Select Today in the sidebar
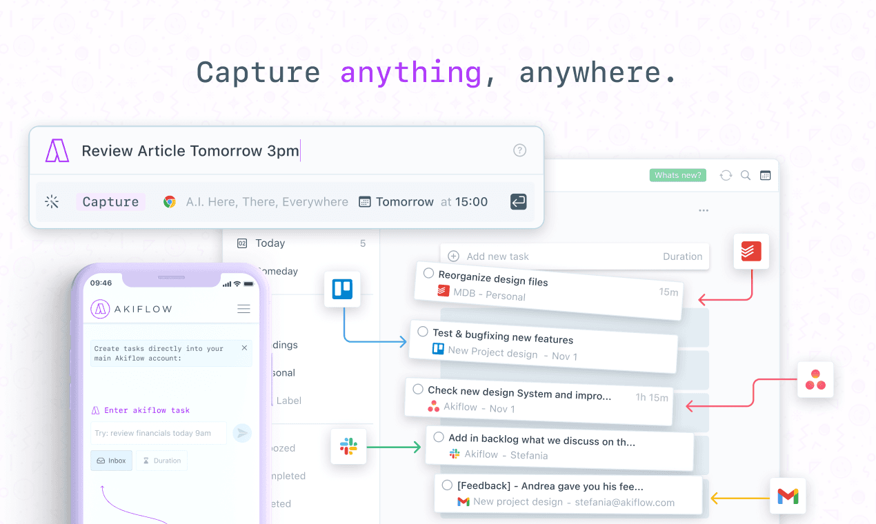This screenshot has height=524, width=876. click(x=270, y=243)
